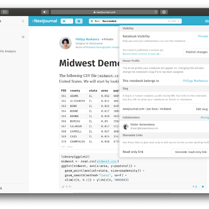Open the run options dropdown arrow
This screenshot has width=209, height=209.
coord(70,21)
